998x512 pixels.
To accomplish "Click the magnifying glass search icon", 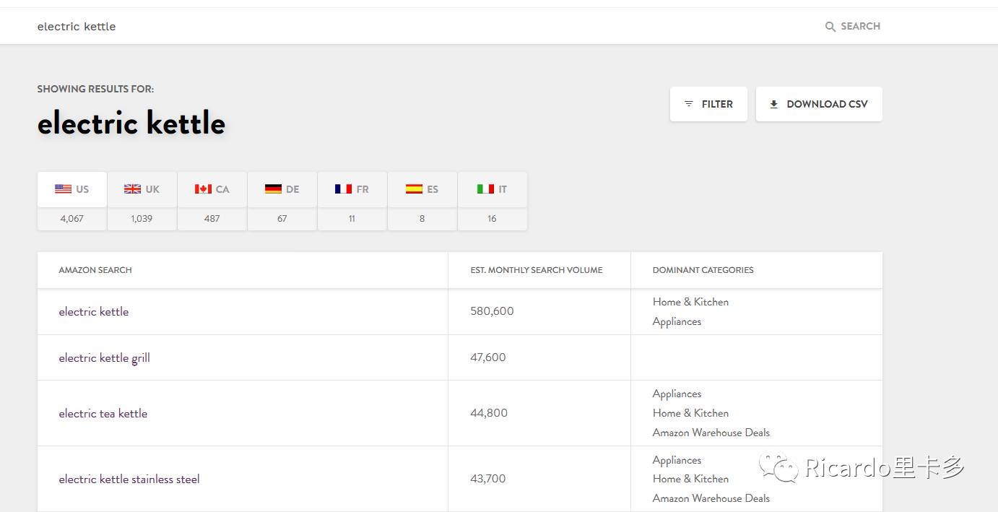I will pos(830,27).
